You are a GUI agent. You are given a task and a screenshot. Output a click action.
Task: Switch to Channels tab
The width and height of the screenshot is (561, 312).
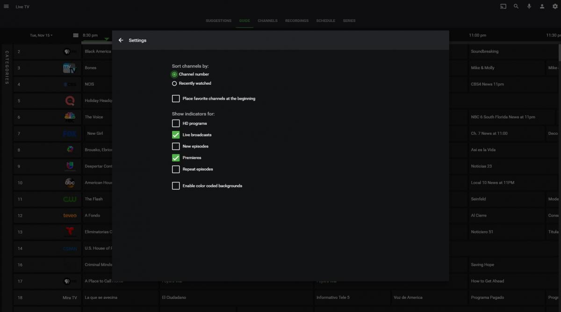[267, 21]
